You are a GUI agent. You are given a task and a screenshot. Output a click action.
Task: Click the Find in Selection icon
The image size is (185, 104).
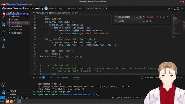[x=164, y=17]
